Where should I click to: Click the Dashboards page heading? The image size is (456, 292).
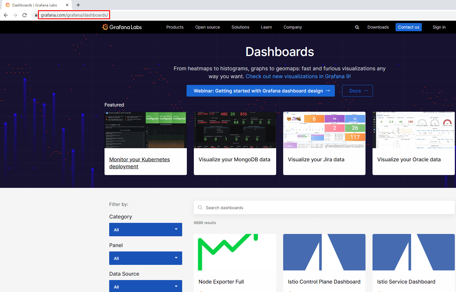tap(280, 52)
